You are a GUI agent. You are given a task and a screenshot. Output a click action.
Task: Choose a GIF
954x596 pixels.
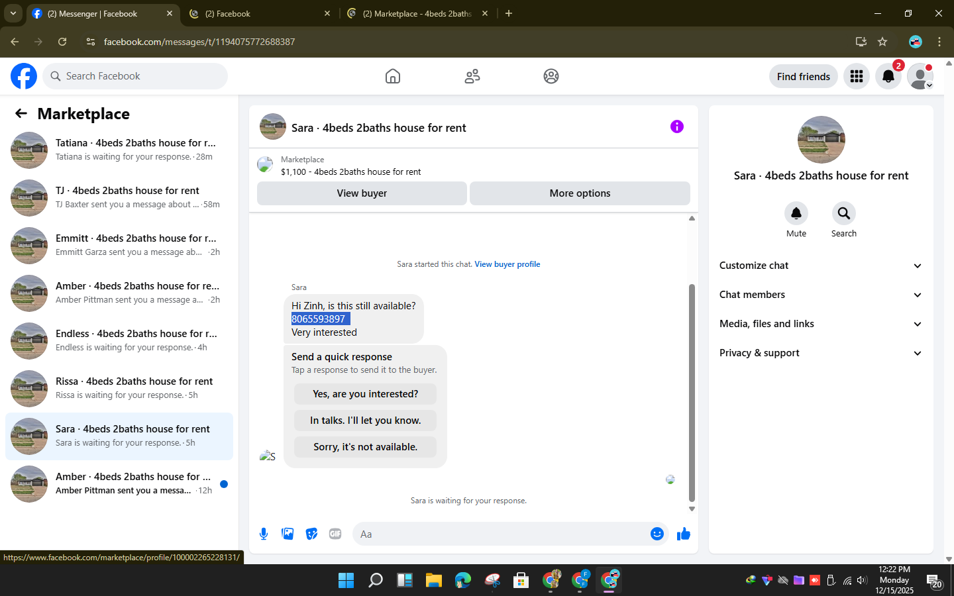(335, 534)
